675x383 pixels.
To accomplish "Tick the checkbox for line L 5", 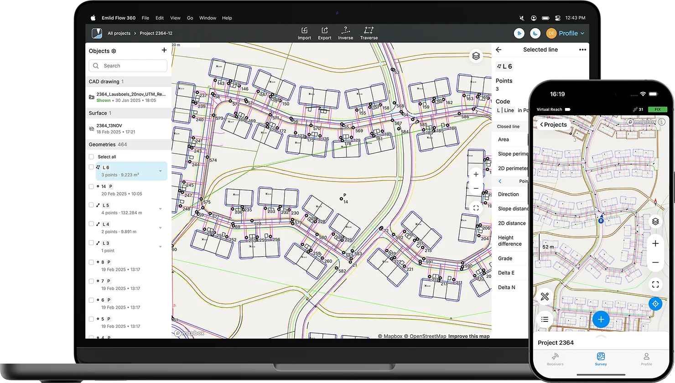I will [x=92, y=205].
